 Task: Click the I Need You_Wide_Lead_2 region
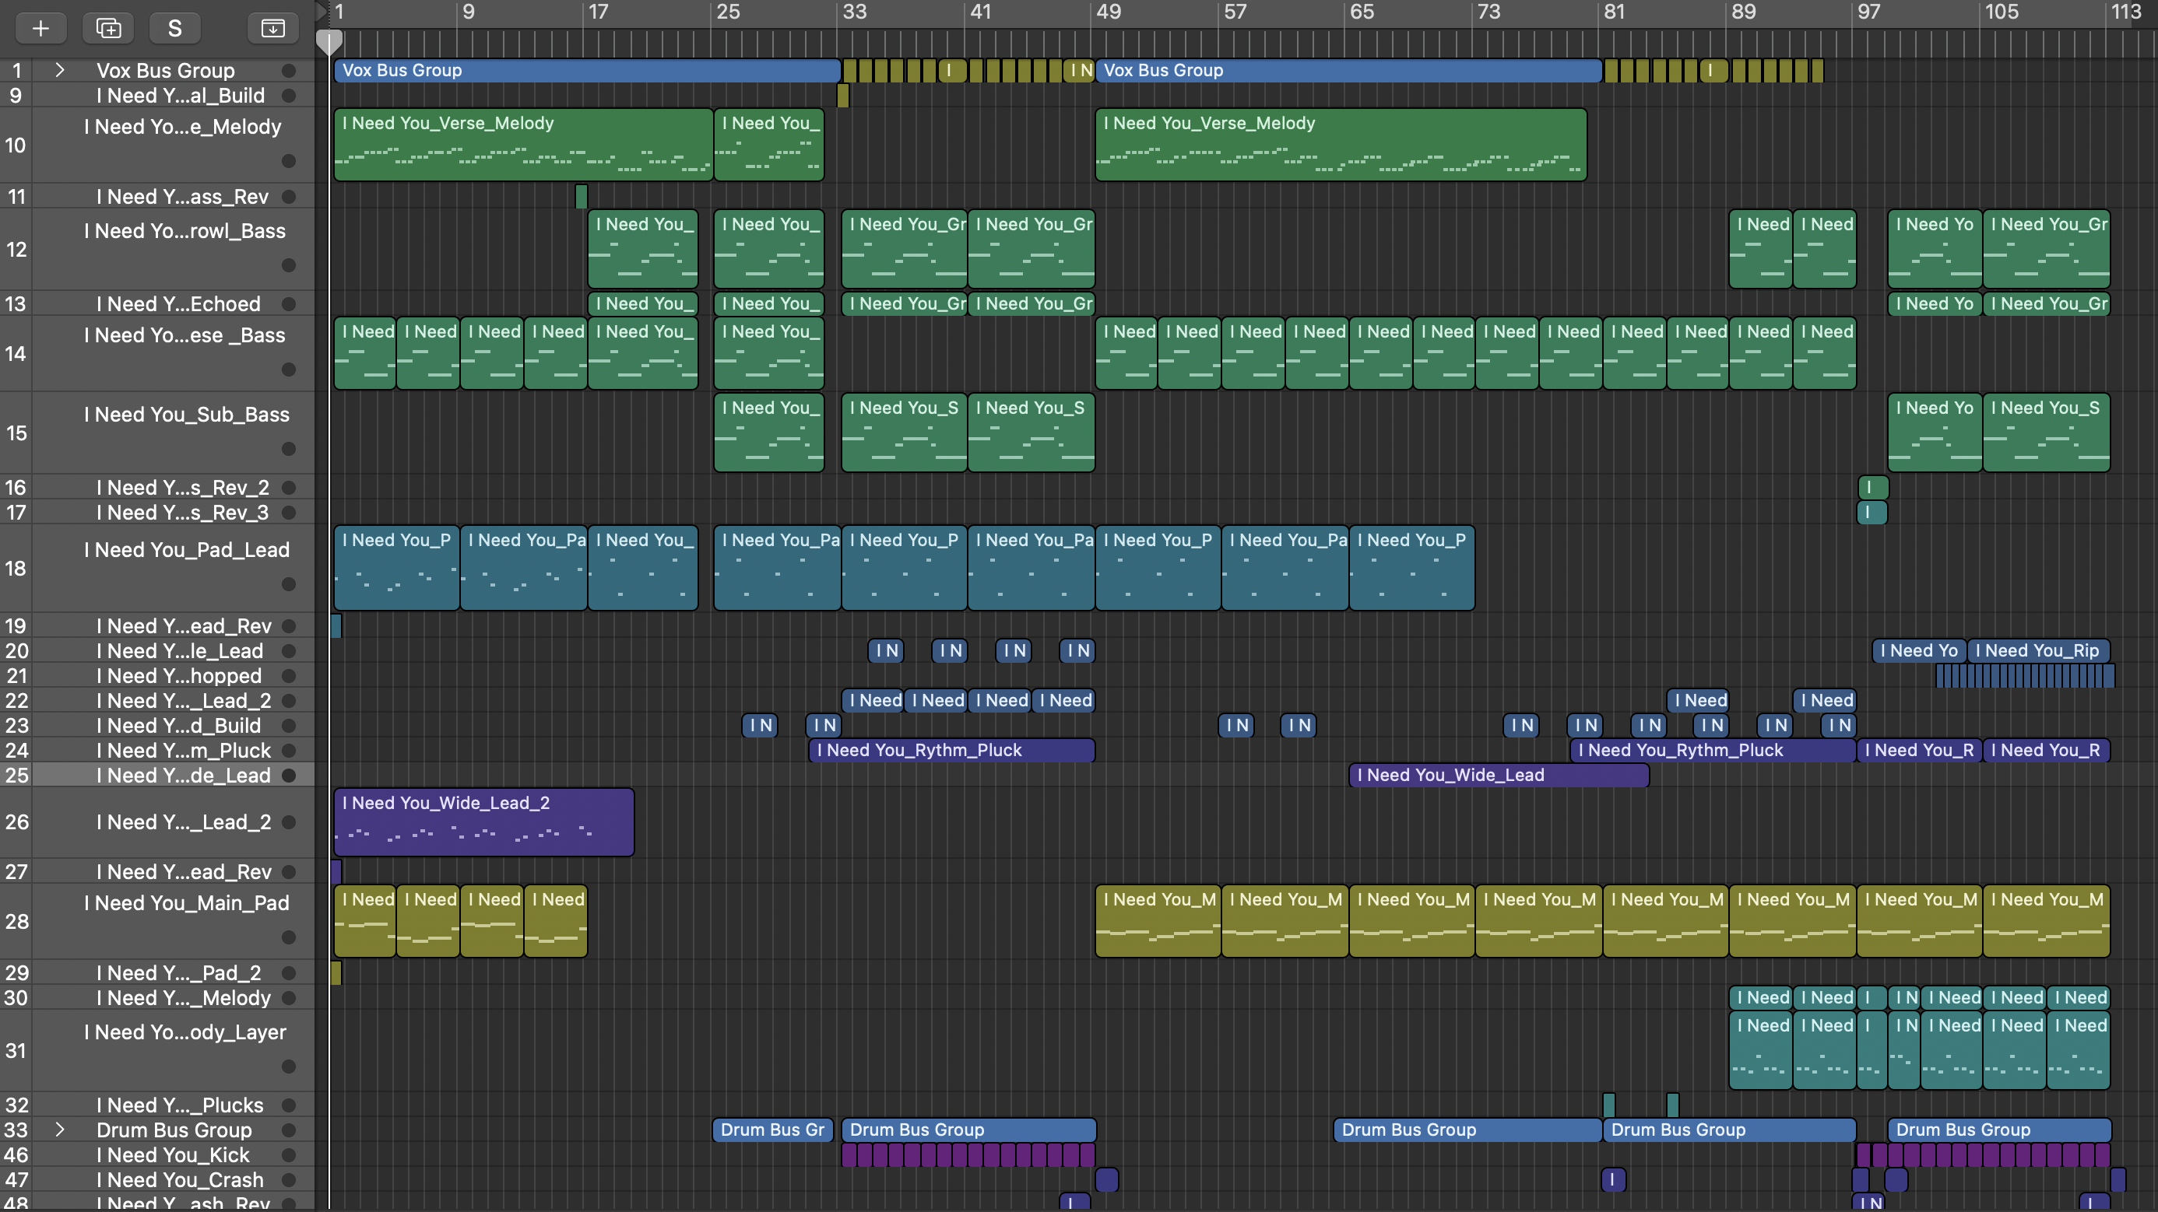483,822
